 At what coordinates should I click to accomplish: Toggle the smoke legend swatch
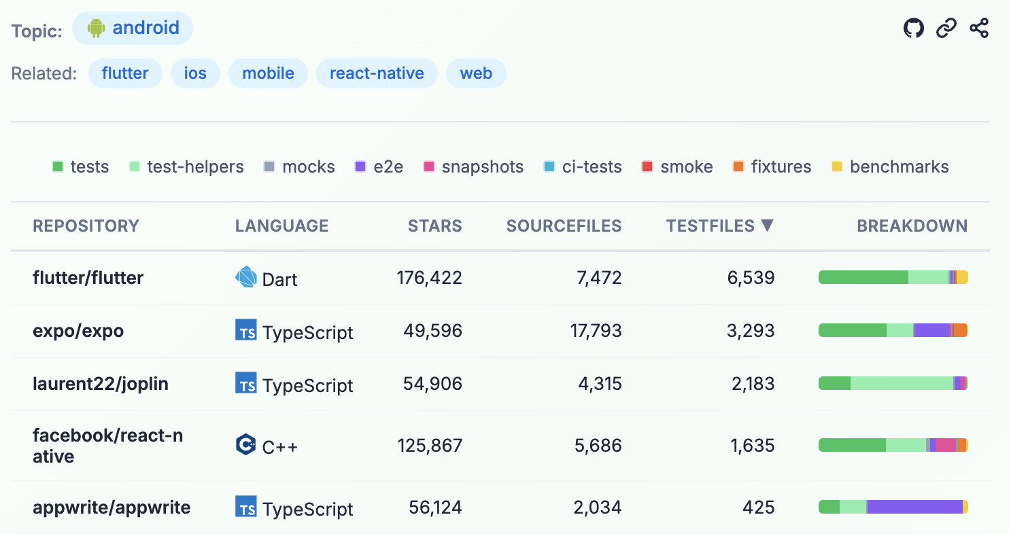point(647,167)
